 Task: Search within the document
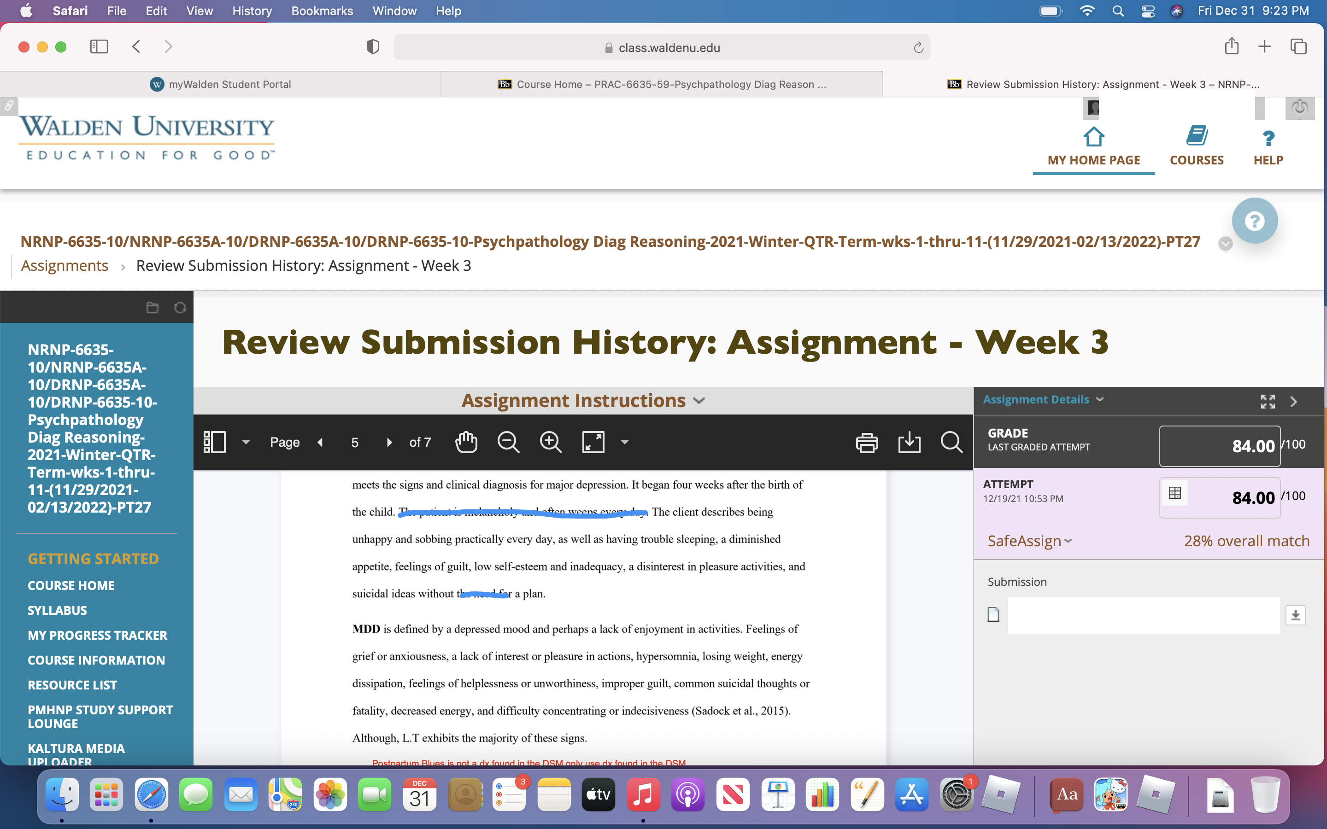pyautogui.click(x=951, y=442)
